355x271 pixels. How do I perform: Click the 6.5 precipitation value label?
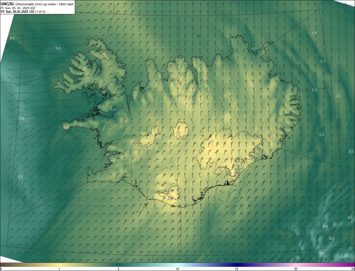21,177
